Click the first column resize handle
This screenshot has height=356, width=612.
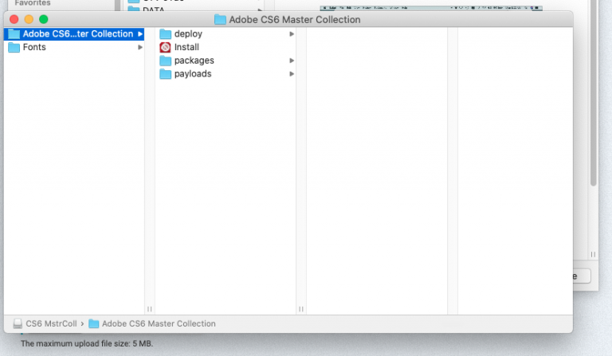point(150,309)
